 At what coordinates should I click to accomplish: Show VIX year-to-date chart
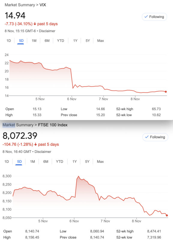[x=61, y=41]
